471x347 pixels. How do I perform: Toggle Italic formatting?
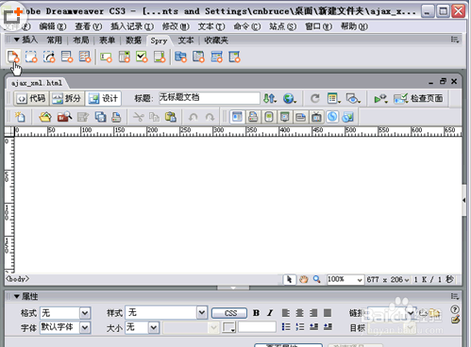(270, 313)
